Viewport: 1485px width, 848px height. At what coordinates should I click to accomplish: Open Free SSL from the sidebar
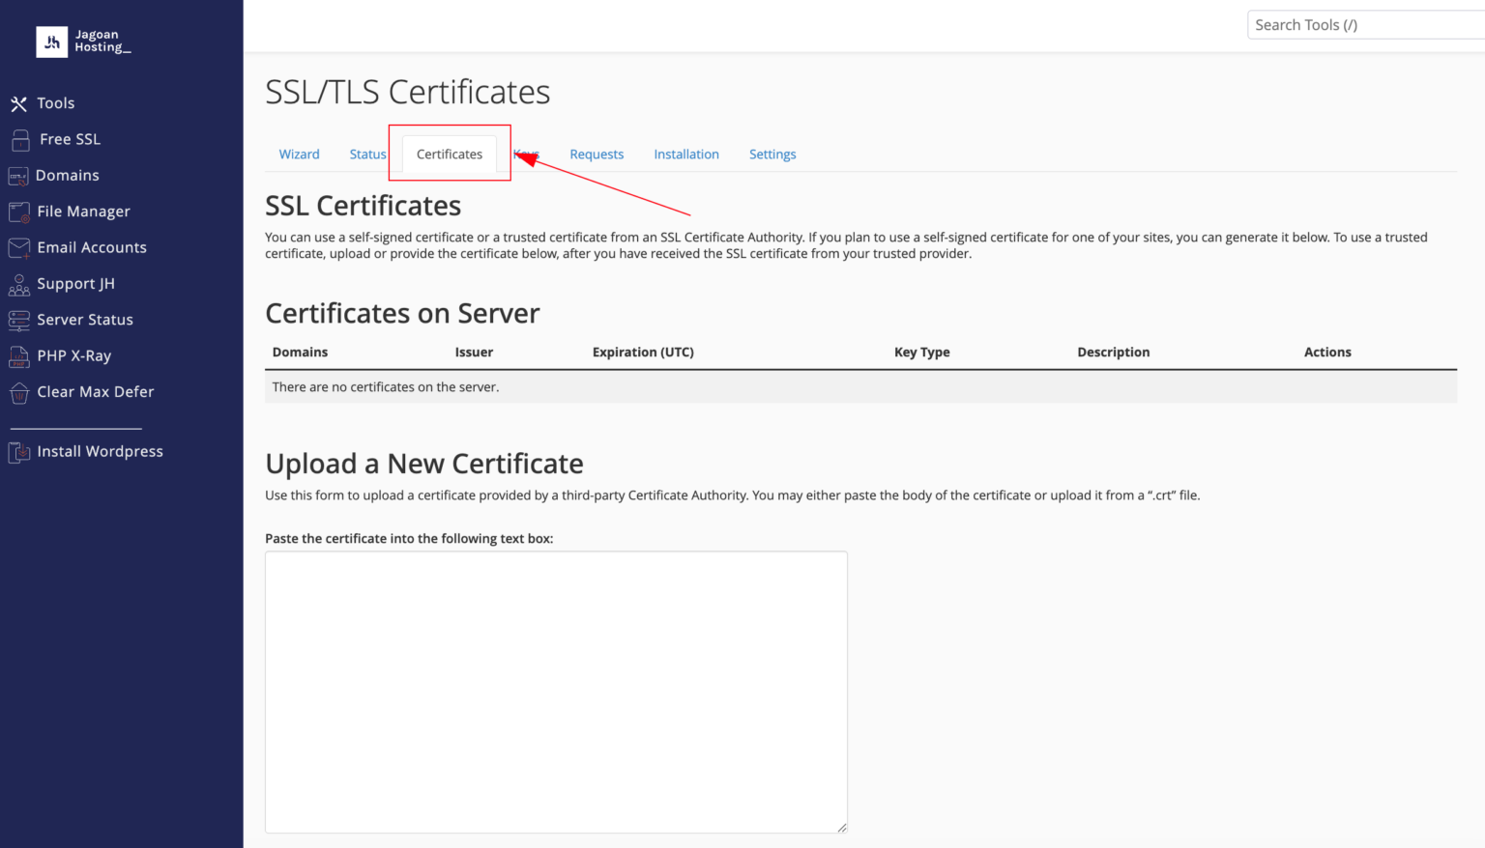point(70,139)
